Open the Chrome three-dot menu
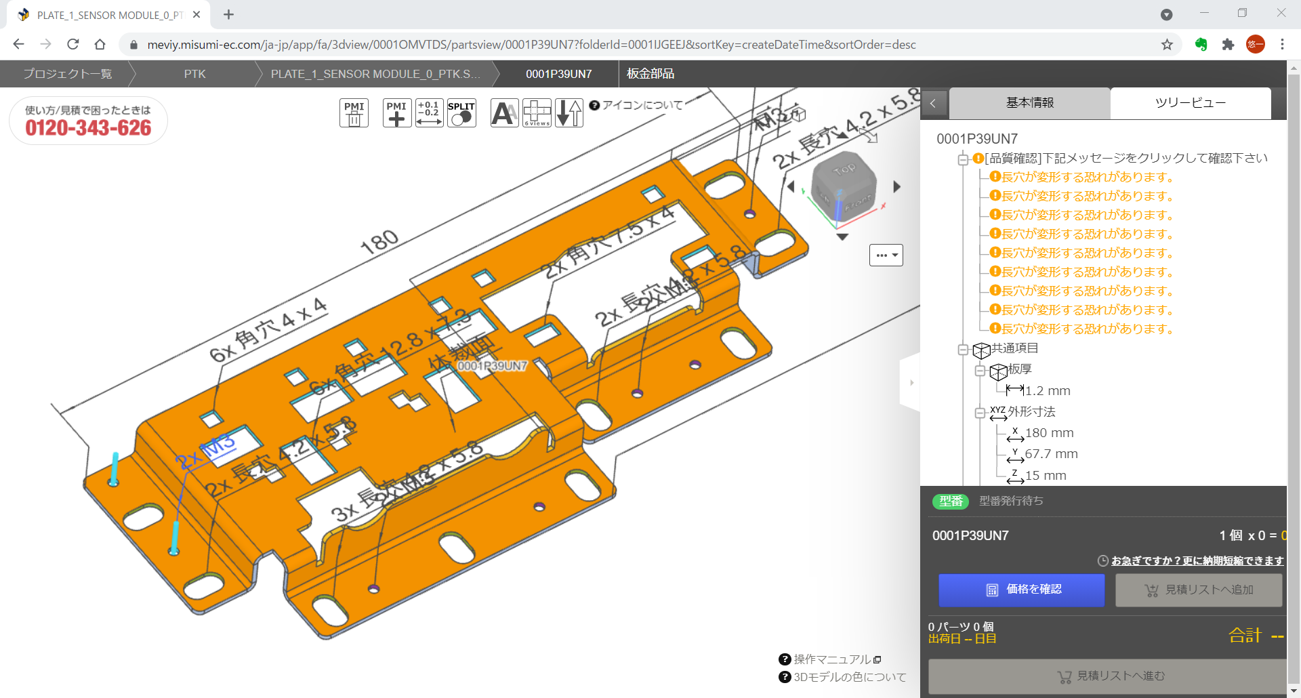The image size is (1301, 698). [x=1282, y=45]
